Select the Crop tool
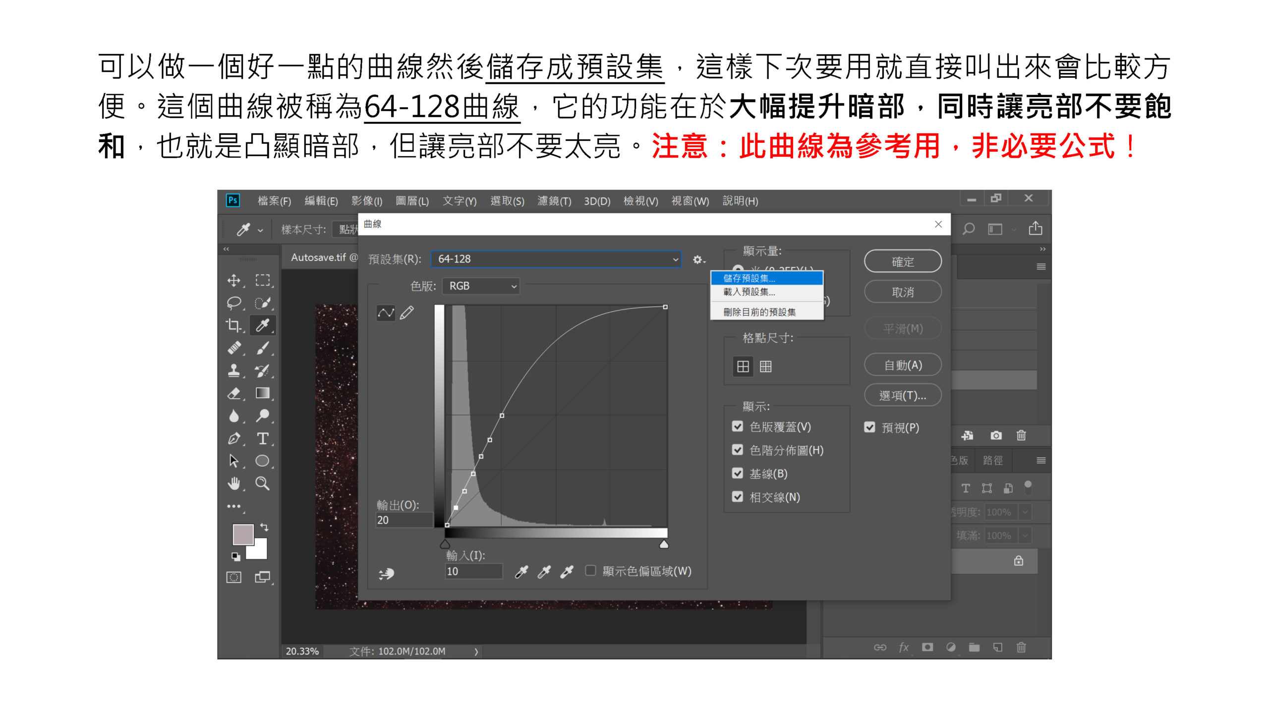Viewport: 1269px width, 714px height. point(234,325)
